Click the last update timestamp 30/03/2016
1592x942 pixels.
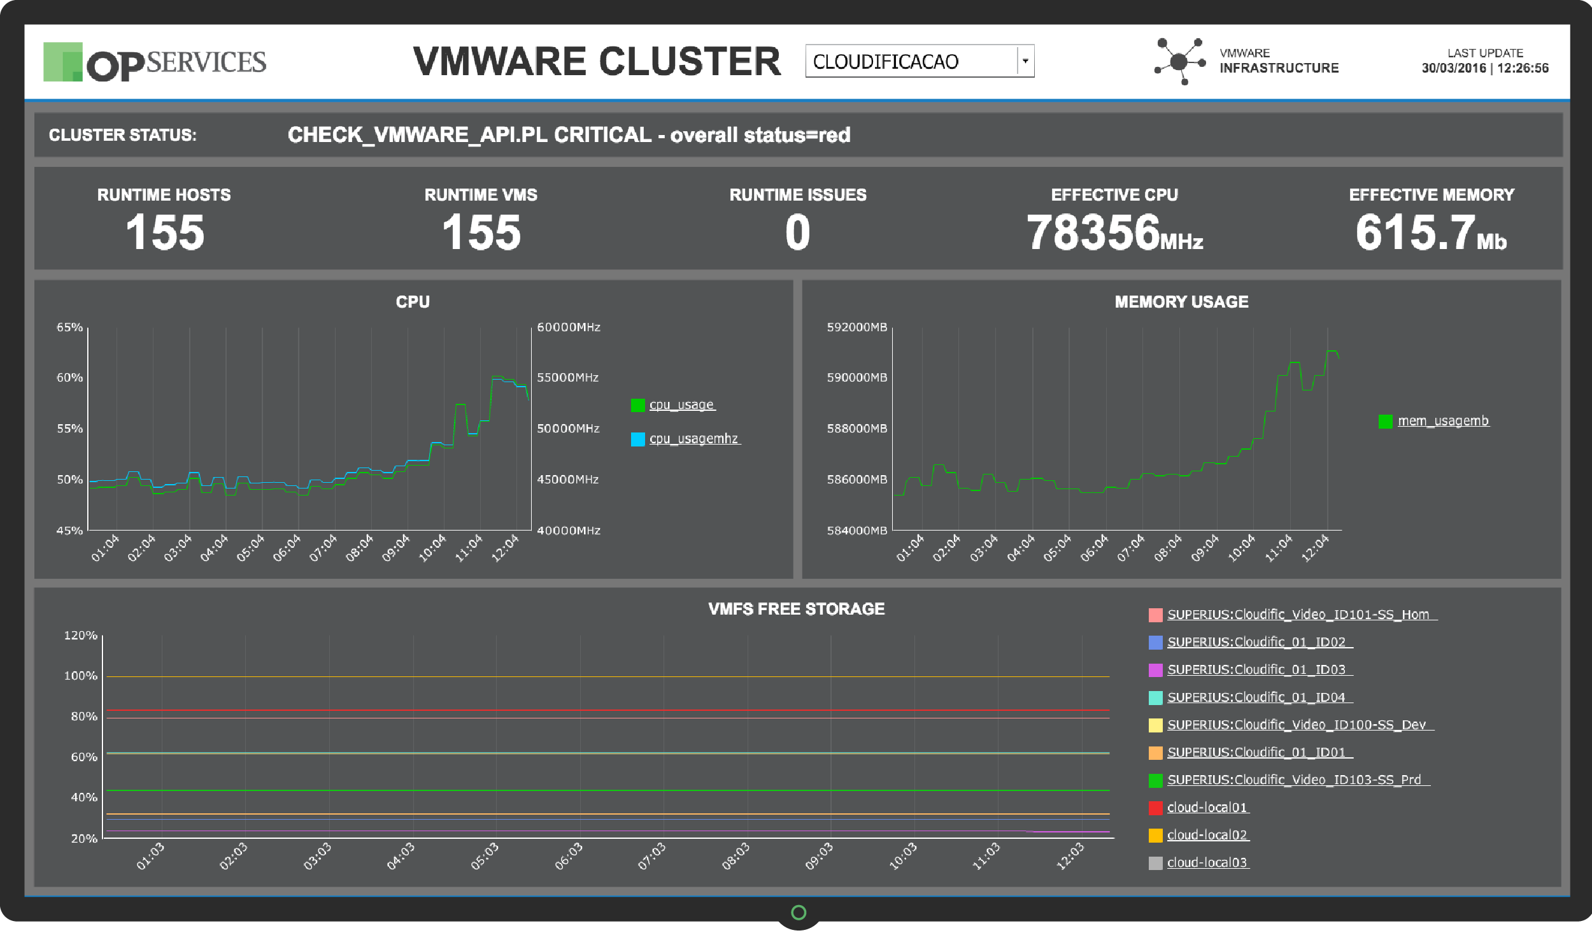pos(1485,68)
